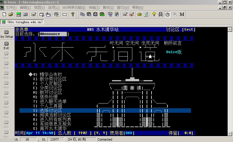This screenshot has height=142, width=233.
Task: Open the 窗口[W] menu
Action: tap(123, 8)
